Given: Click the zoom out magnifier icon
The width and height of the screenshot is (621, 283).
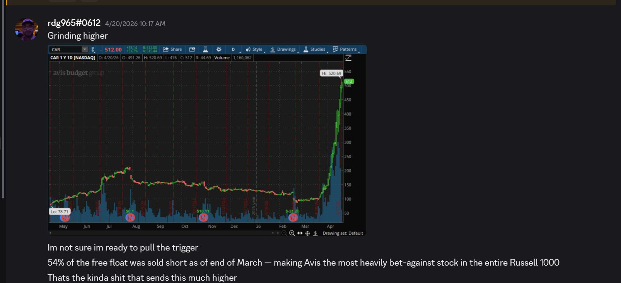Looking at the screenshot, I should [x=284, y=233].
